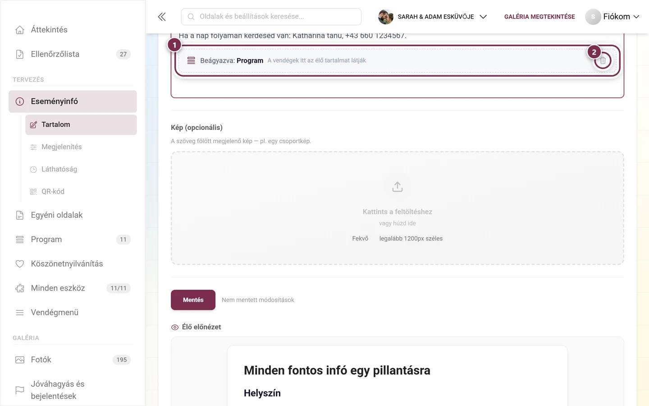Click Köszönetnyilvánítás heart icon
The height and width of the screenshot is (406, 649).
pos(20,264)
